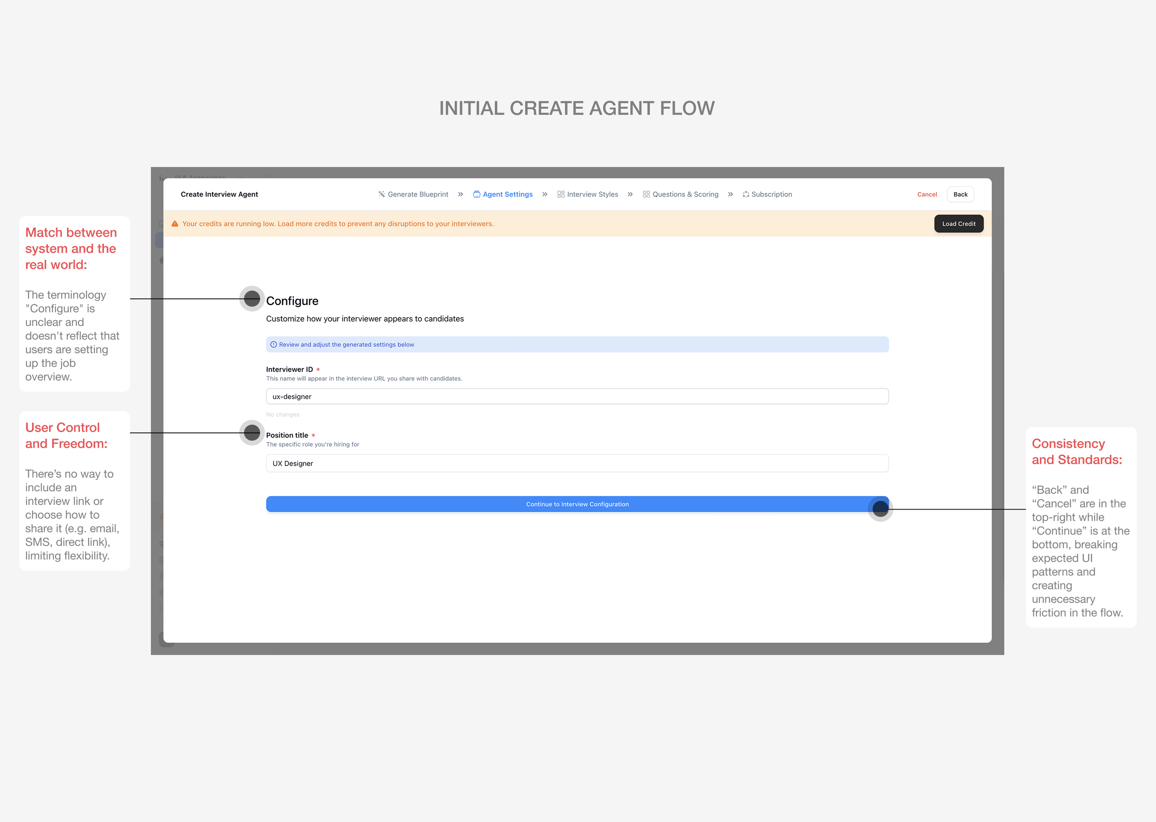This screenshot has width=1156, height=822.
Task: Click the info icon in the blue review banner
Action: point(274,345)
